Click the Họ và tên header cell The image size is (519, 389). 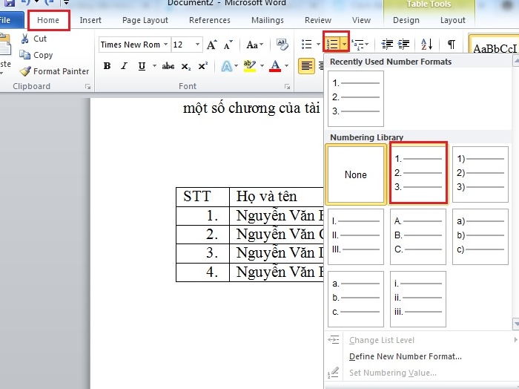coord(277,197)
